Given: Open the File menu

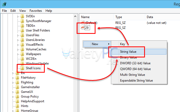Looking at the screenshot, I should click(x=4, y=11).
